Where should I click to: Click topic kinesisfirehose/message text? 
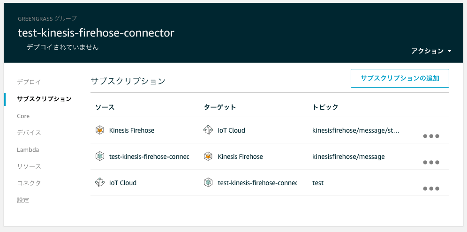point(348,157)
